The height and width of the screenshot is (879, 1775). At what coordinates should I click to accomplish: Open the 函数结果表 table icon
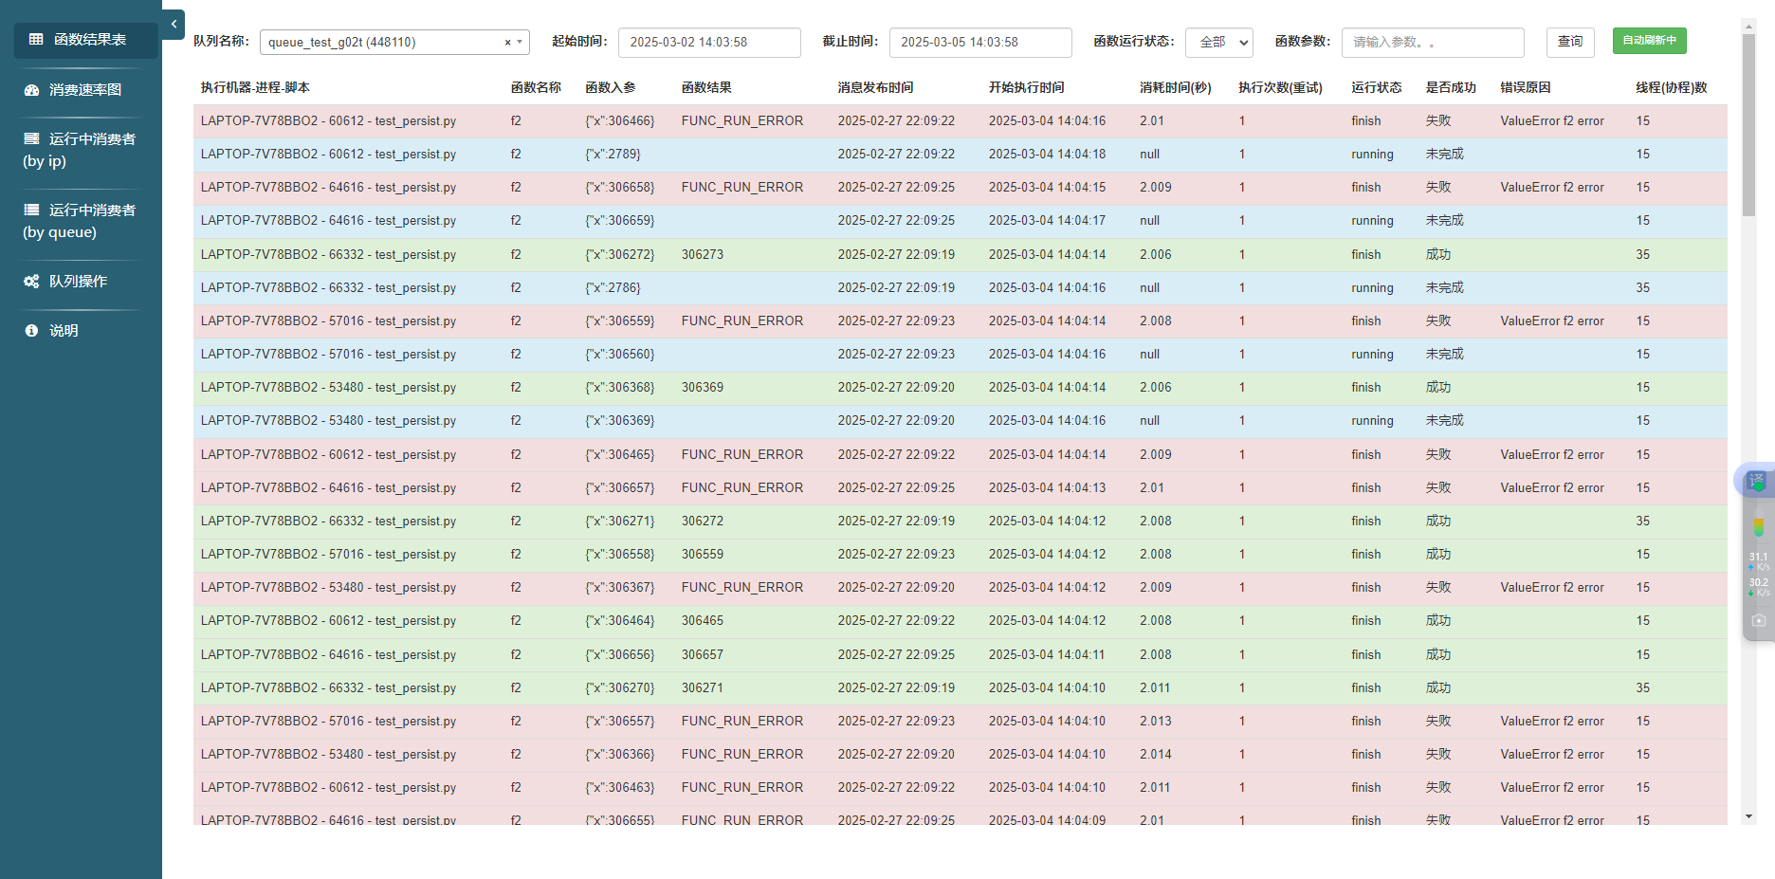[36, 40]
